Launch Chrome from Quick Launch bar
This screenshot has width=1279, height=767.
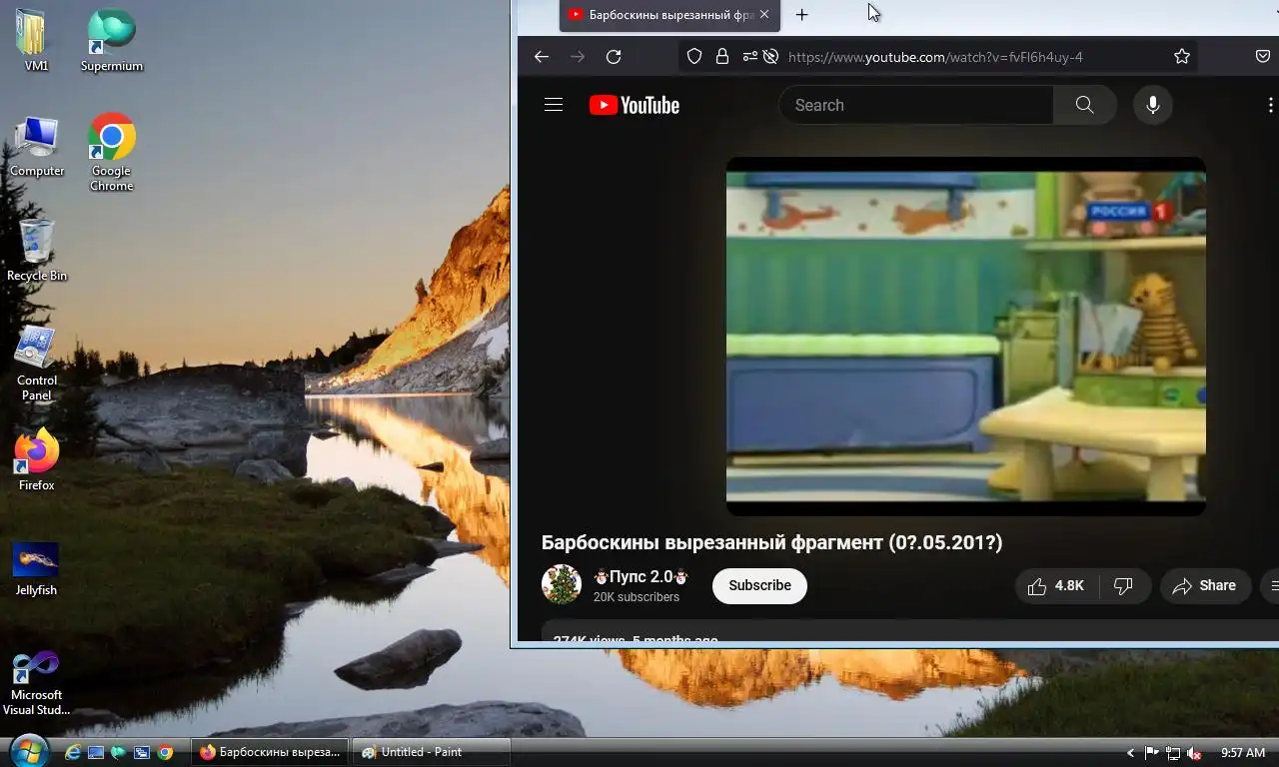[165, 752]
